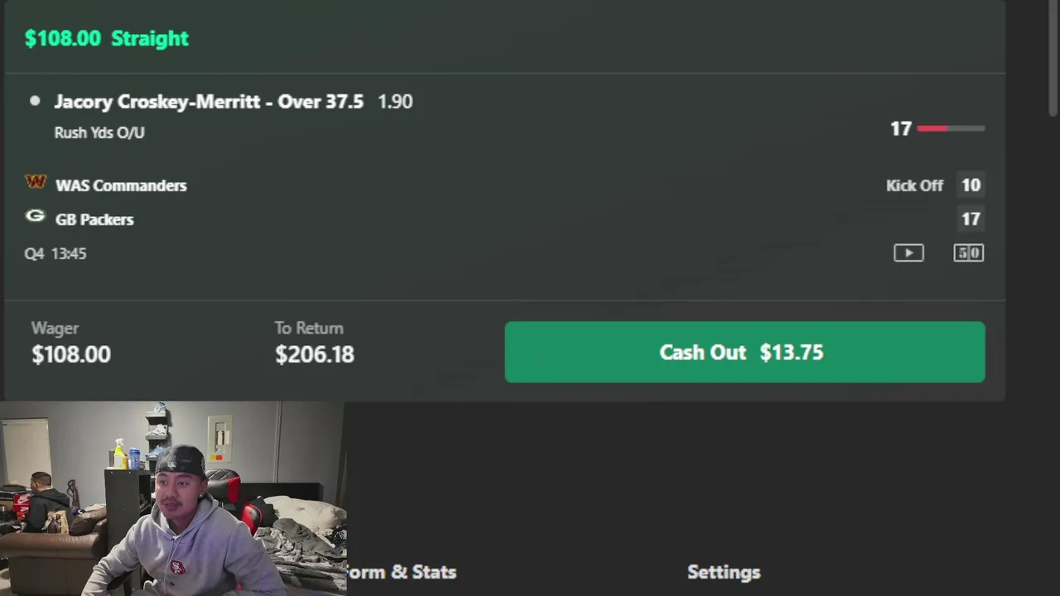This screenshot has width=1060, height=596.
Task: Click the Green Bay Packers team logo
Action: coord(35,216)
